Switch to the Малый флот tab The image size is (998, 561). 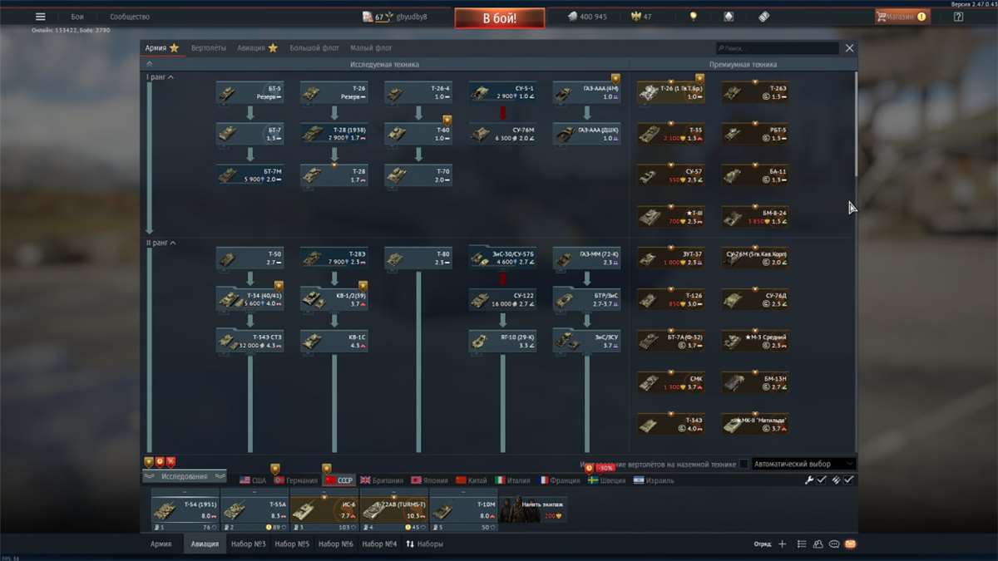click(371, 48)
